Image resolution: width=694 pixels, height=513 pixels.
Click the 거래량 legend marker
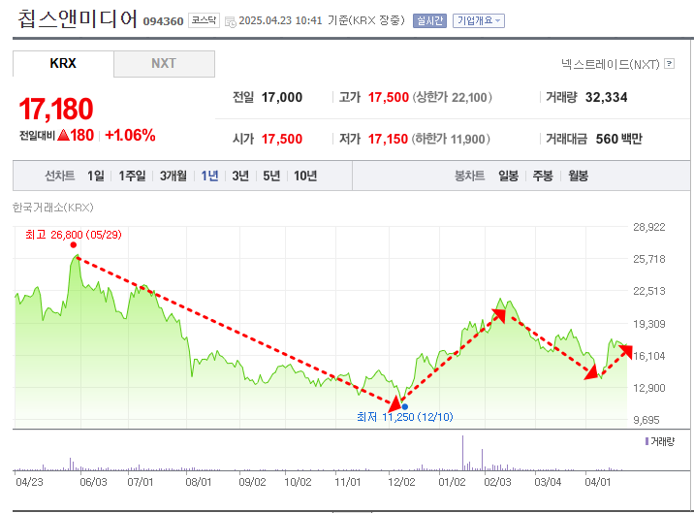click(x=647, y=441)
